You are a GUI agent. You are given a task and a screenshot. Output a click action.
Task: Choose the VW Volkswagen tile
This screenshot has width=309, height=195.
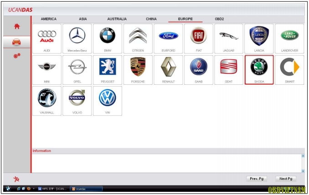(x=108, y=101)
